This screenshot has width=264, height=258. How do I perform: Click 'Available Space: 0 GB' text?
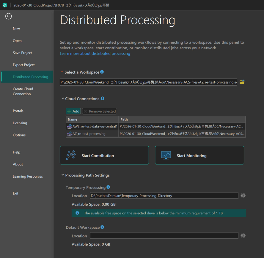(x=91, y=244)
